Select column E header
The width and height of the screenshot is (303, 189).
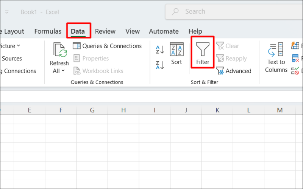tap(30, 110)
